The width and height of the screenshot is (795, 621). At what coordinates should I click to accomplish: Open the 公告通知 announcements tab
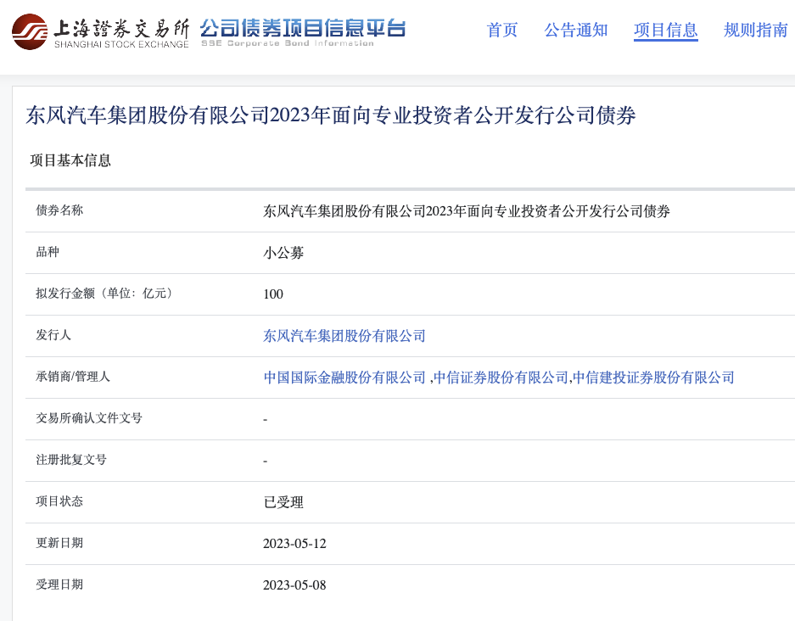(575, 30)
